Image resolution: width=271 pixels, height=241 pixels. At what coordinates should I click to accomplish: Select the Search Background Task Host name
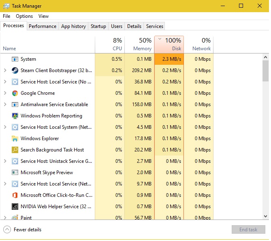(x=52, y=150)
